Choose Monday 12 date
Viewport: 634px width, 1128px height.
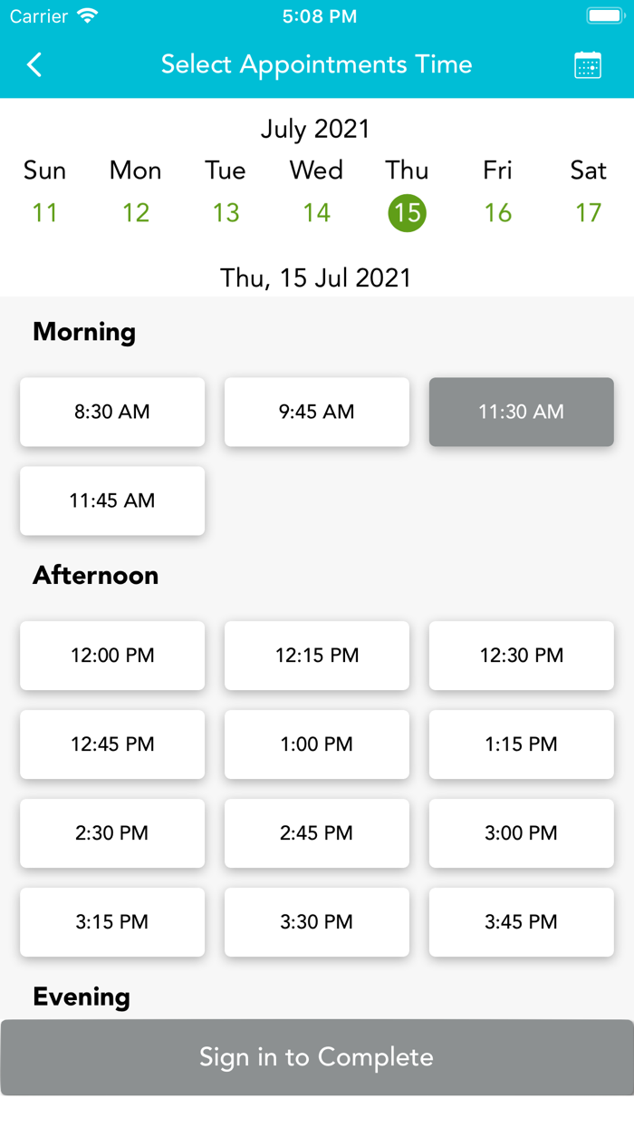[136, 212]
